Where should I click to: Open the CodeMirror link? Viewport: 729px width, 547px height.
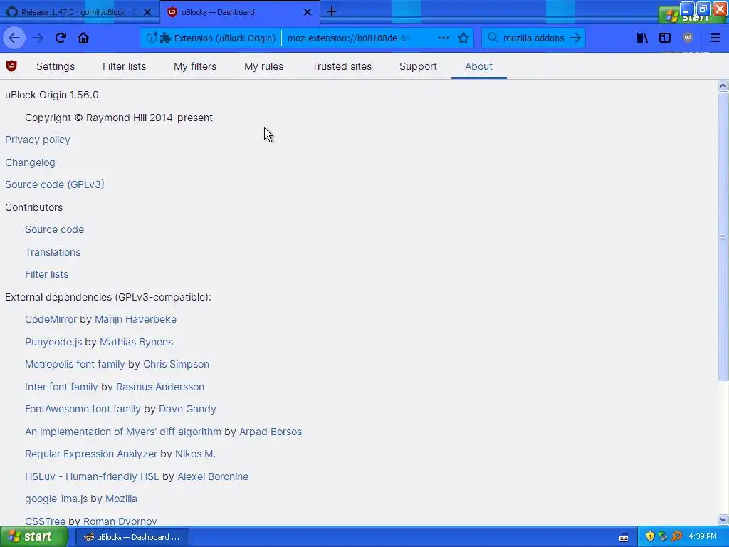tap(51, 319)
